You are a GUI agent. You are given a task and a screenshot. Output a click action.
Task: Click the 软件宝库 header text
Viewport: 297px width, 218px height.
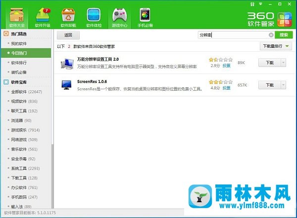19,82
